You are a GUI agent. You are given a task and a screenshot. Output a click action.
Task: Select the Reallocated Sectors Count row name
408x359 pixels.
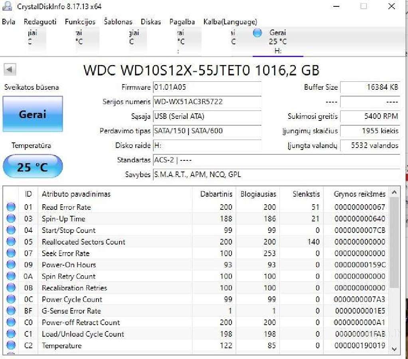pyautogui.click(x=83, y=242)
